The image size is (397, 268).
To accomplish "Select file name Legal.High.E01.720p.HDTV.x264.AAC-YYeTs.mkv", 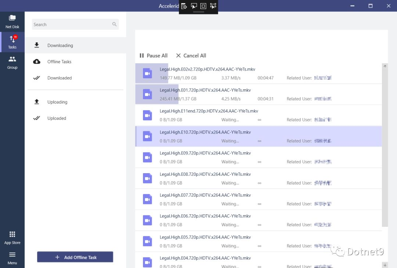I will coord(205,90).
